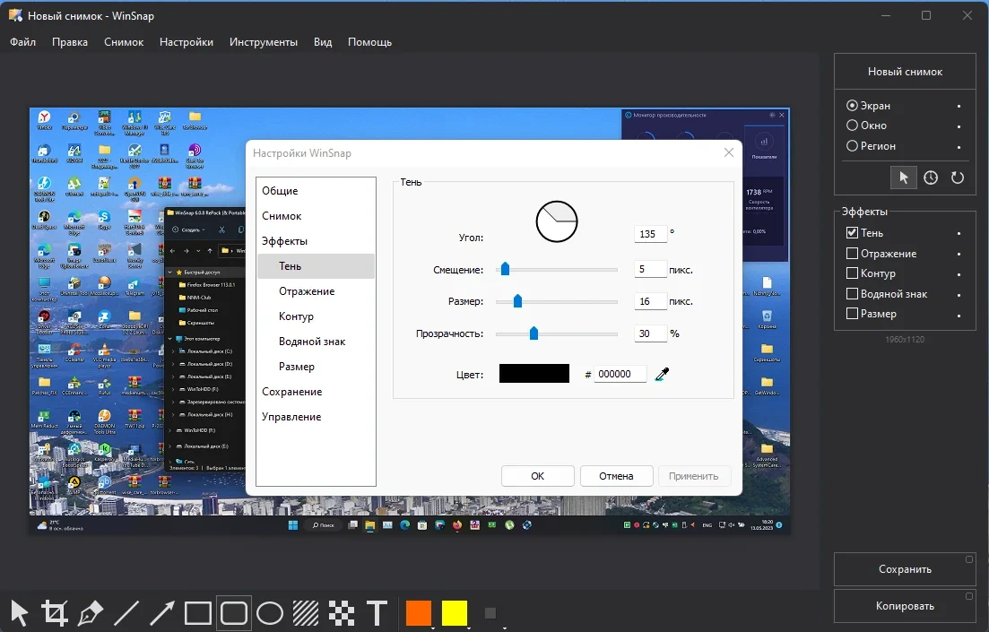
Task: Select the Экран capture radio button
Action: pos(852,106)
